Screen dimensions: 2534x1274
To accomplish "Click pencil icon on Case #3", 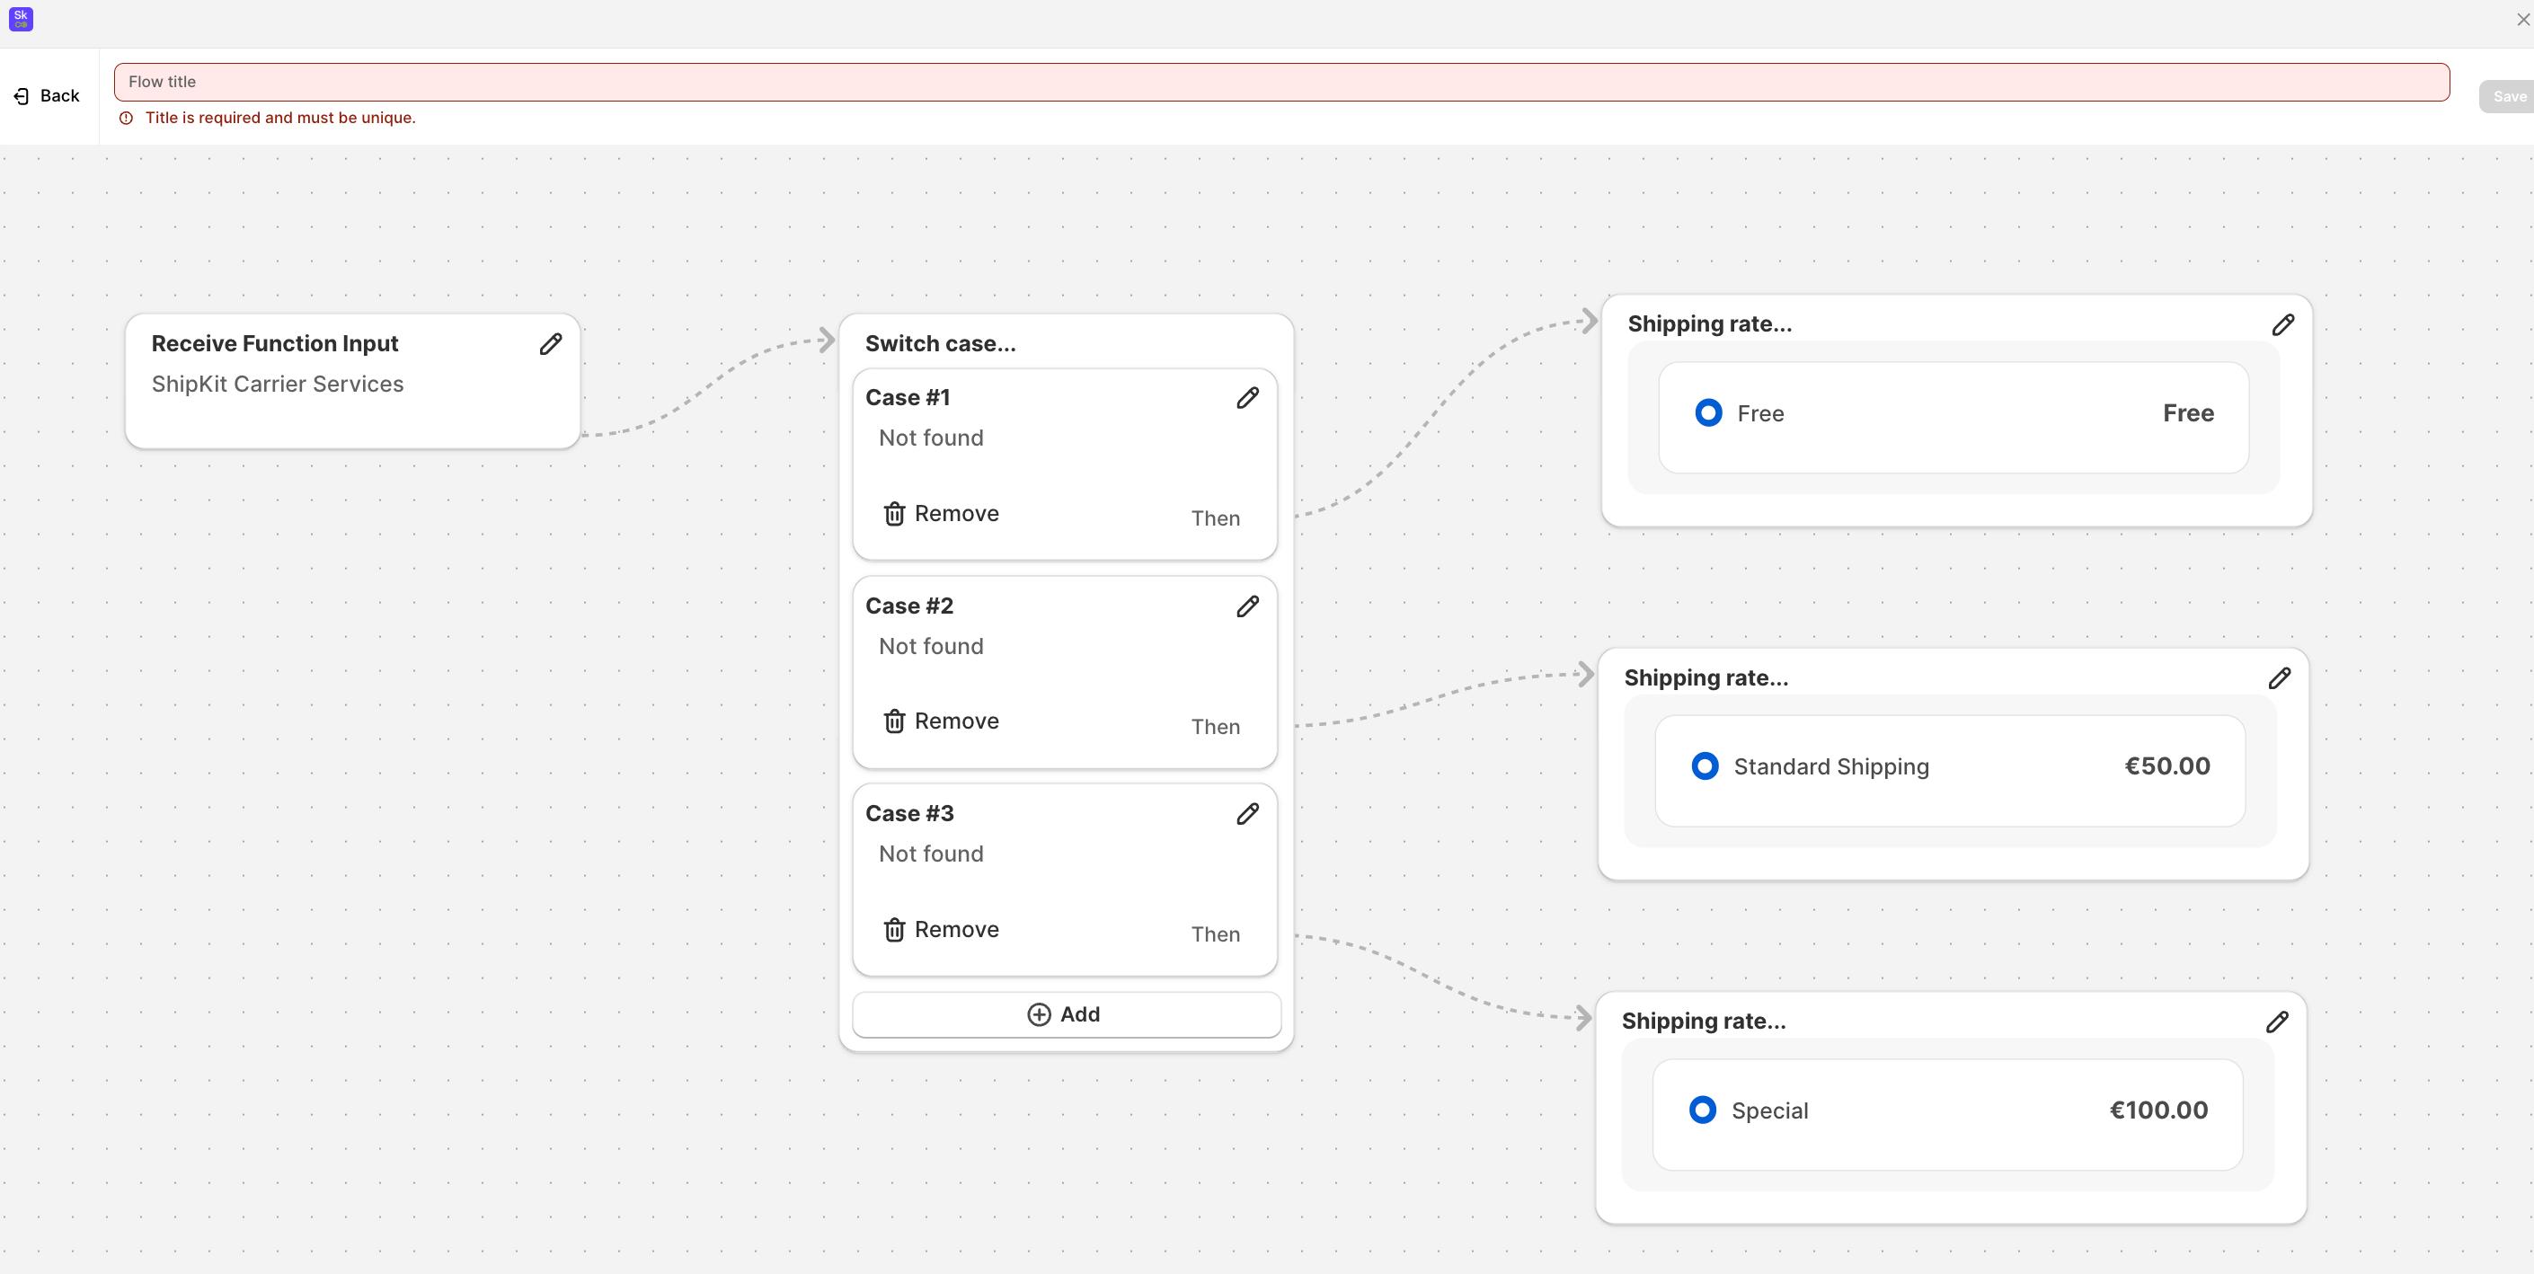I will click(x=1247, y=814).
